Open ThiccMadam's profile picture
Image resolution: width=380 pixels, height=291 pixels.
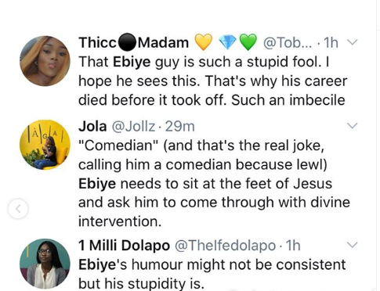click(x=45, y=61)
